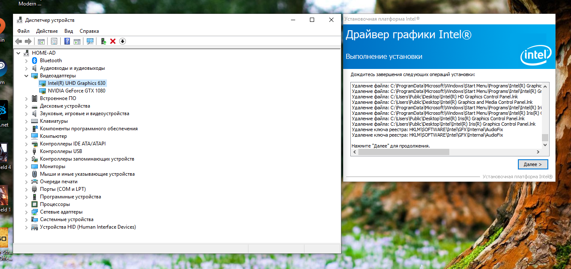Select the Intel(R) UHD Graphics 630 device
571x269 pixels.
77,83
